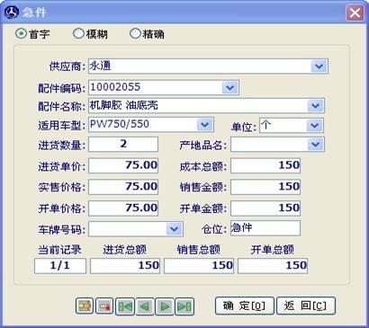The height and width of the screenshot is (328, 369).
Task: Click the add new record icon
Action: [x=85, y=306]
